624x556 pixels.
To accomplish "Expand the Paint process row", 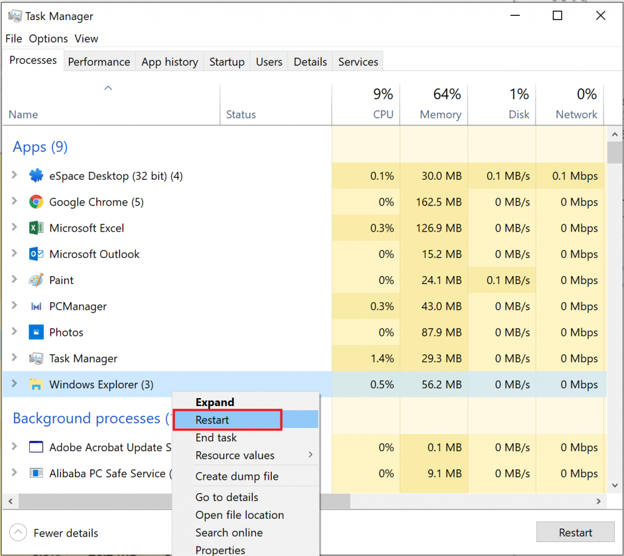I will 15,279.
